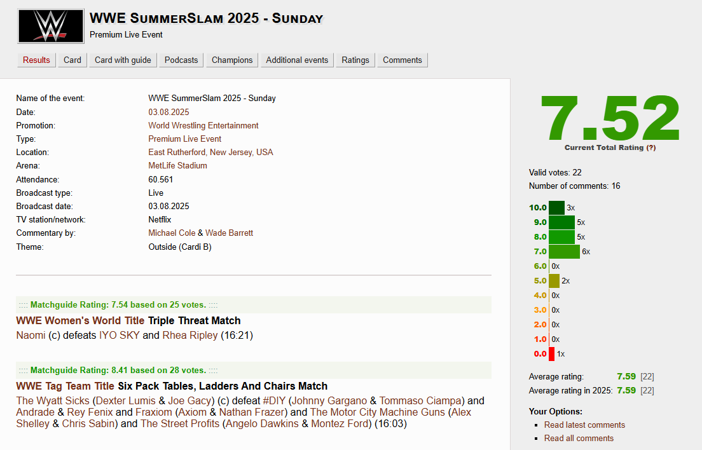The width and height of the screenshot is (702, 450).
Task: Open The Street Profits team link
Action: tap(180, 423)
